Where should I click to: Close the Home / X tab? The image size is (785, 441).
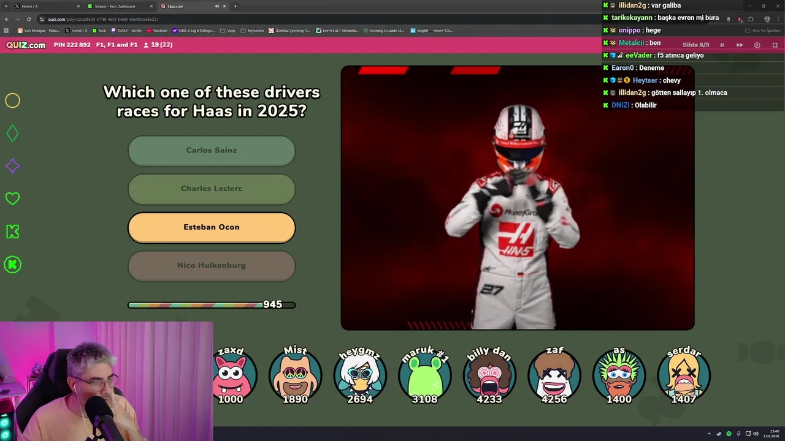[78, 6]
